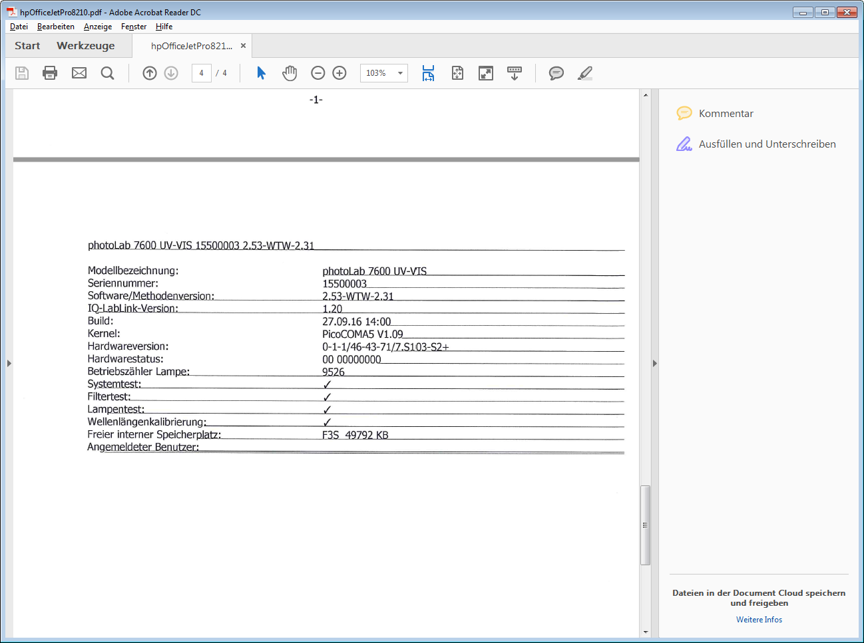Zoom out with minus button
864x643 pixels.
[x=318, y=73]
